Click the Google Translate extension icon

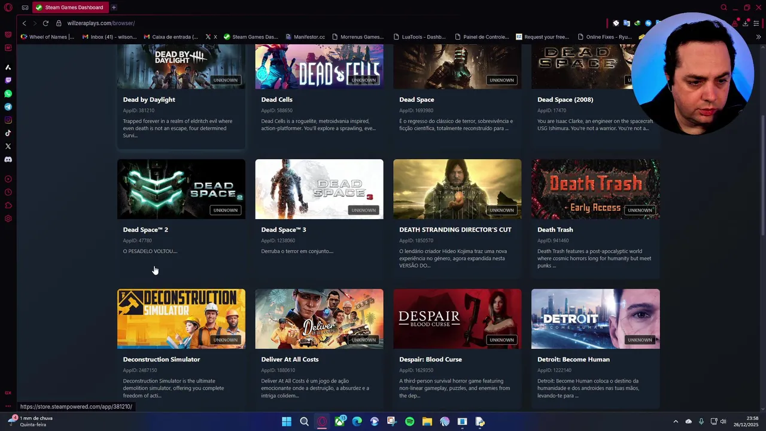tap(627, 23)
